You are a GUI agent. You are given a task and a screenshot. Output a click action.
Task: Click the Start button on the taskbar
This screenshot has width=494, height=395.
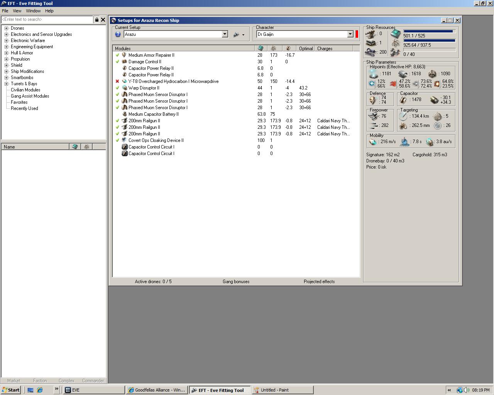[x=10, y=390]
